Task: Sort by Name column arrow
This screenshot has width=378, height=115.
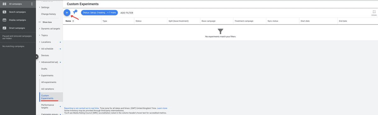Action: [73, 21]
